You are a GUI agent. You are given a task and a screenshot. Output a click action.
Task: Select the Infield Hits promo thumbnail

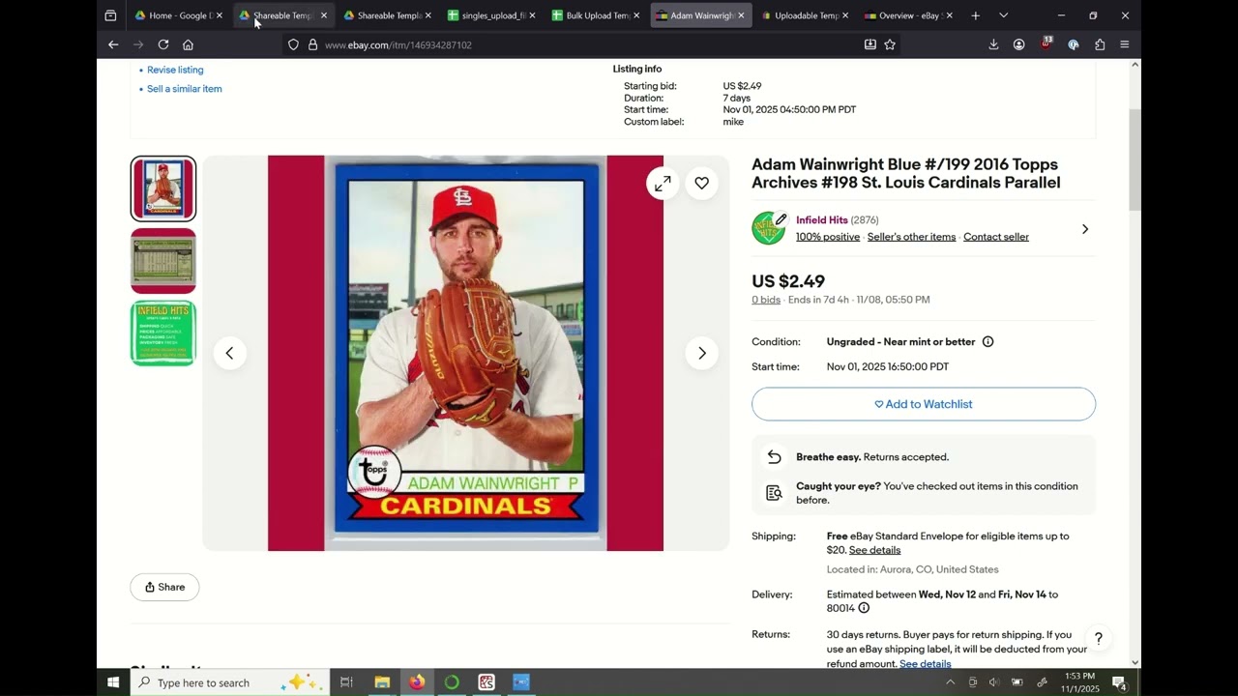click(x=163, y=333)
